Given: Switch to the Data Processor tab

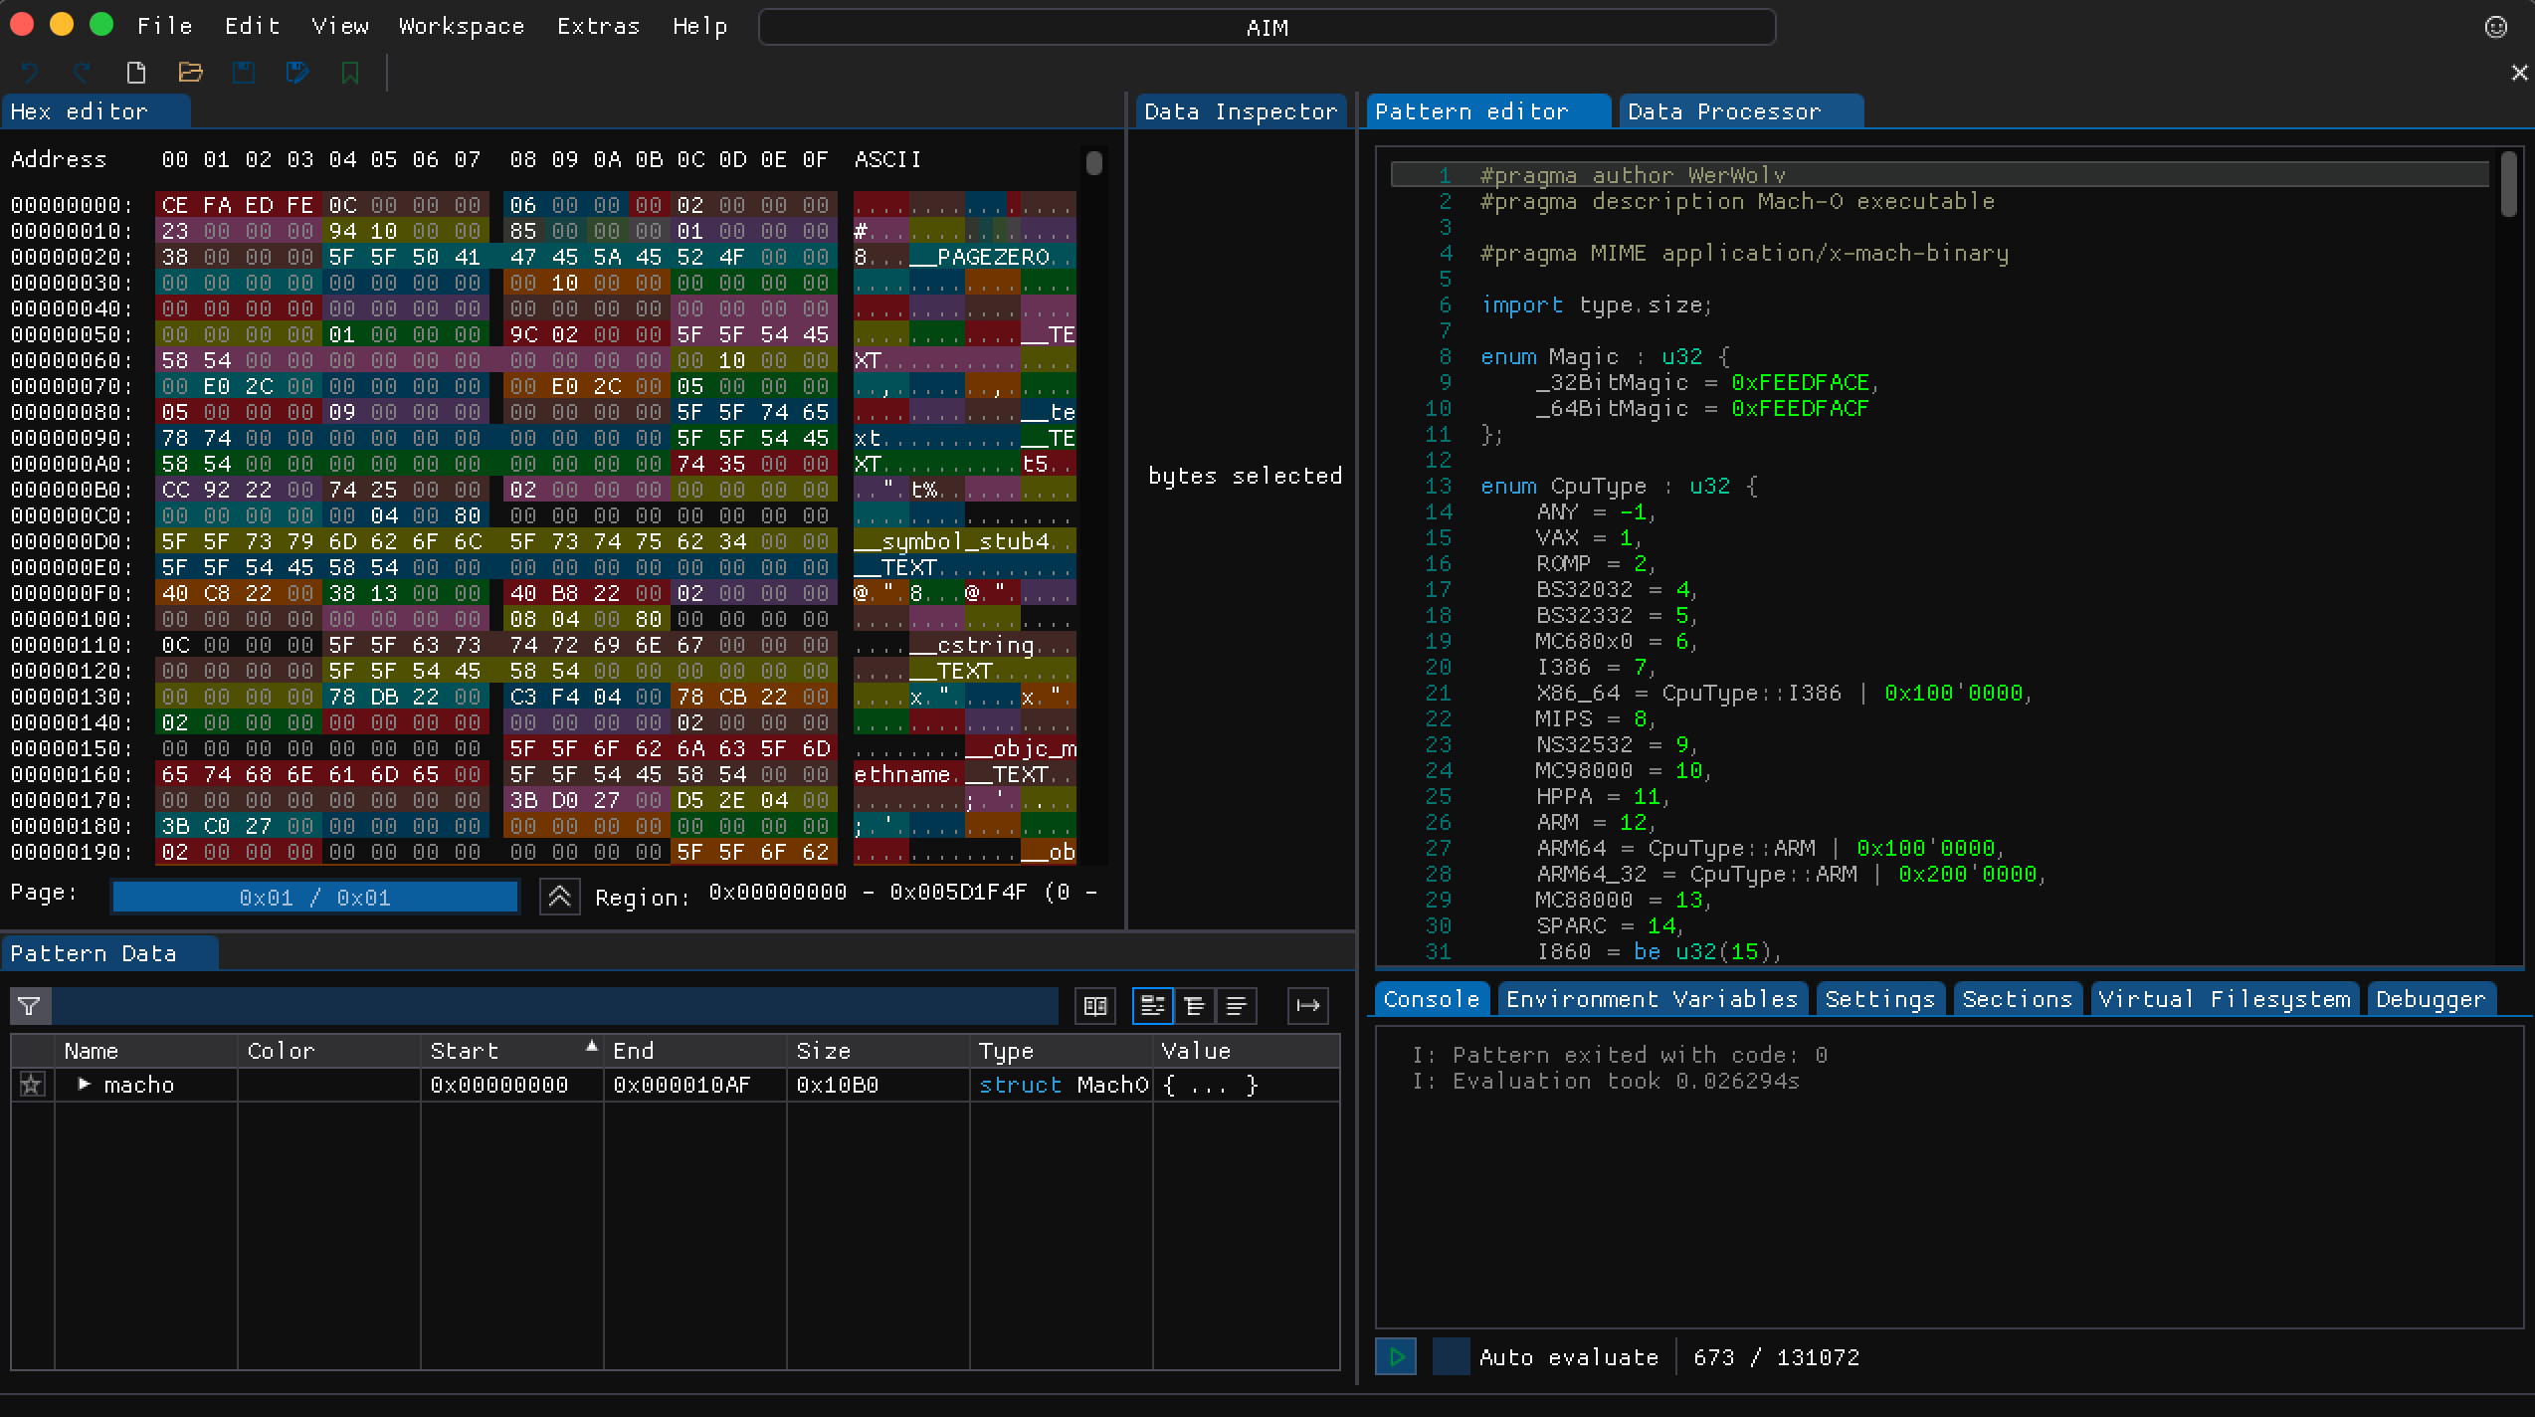Looking at the screenshot, I should (x=1723, y=111).
